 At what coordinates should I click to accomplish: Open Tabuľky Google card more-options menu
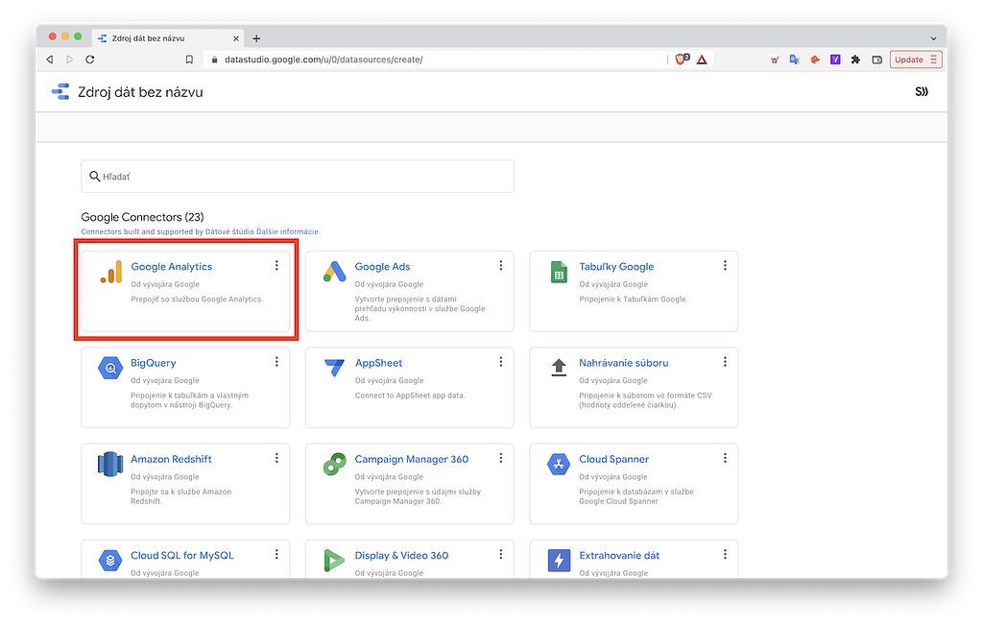point(725,266)
